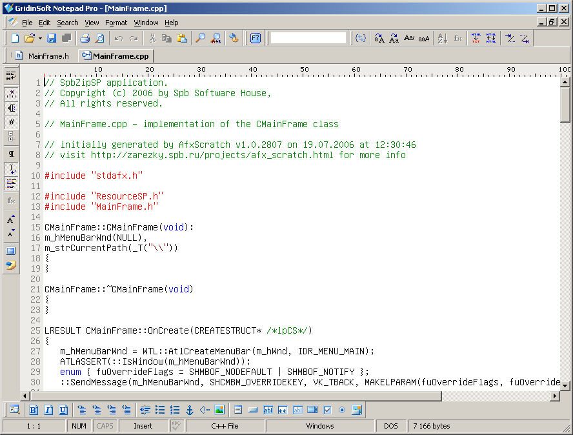This screenshot has width=573, height=435.
Task: Expand the Open file dropdown arrow
Action: click(40, 39)
